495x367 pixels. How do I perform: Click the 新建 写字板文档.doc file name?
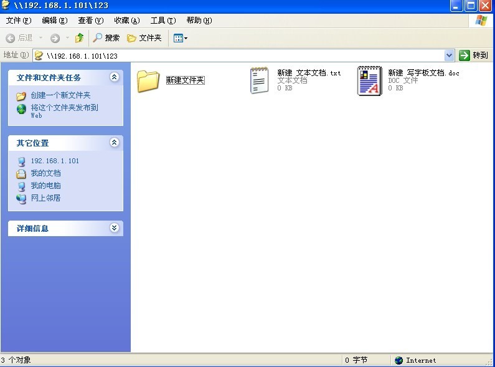click(423, 73)
